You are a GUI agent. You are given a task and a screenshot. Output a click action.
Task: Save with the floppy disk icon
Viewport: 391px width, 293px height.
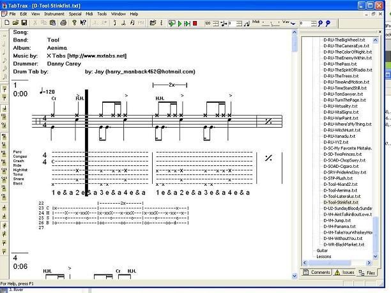(x=24, y=23)
